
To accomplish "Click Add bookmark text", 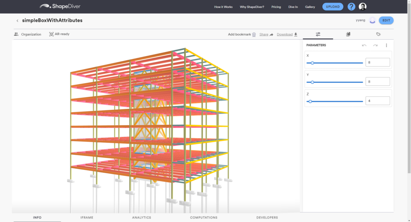I will pos(239,34).
